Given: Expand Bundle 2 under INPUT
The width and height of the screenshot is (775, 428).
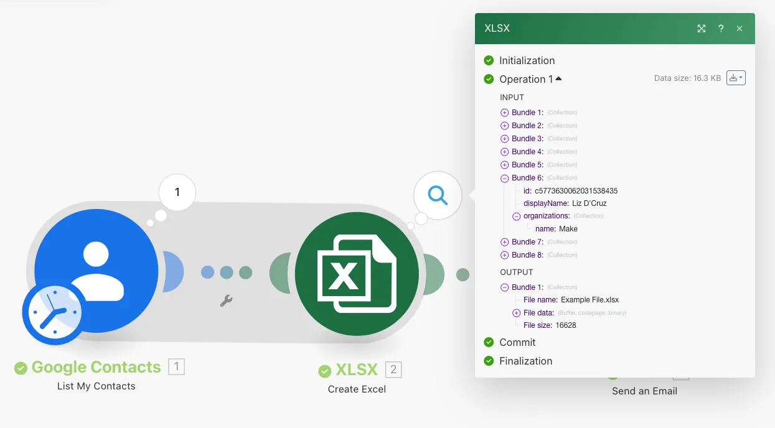Looking at the screenshot, I should 505,126.
